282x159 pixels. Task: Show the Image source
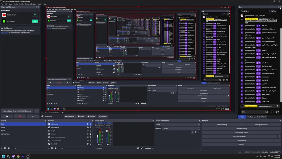pos(88,131)
